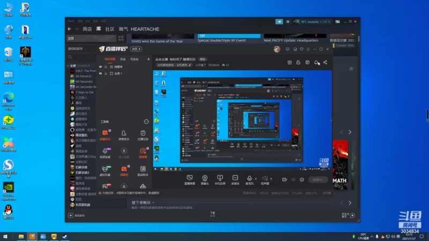Select the third scene tab
Viewport: 429px width, 241px height.
[x=135, y=59]
